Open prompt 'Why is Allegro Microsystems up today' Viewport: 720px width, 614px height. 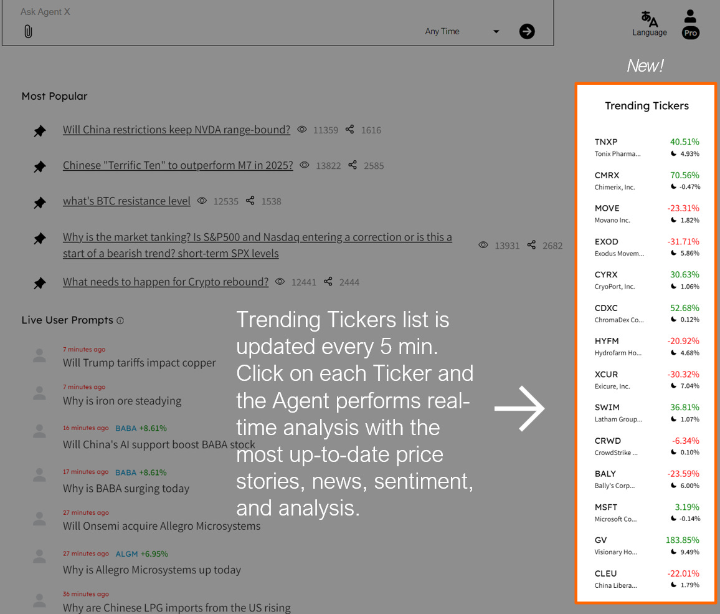151,570
